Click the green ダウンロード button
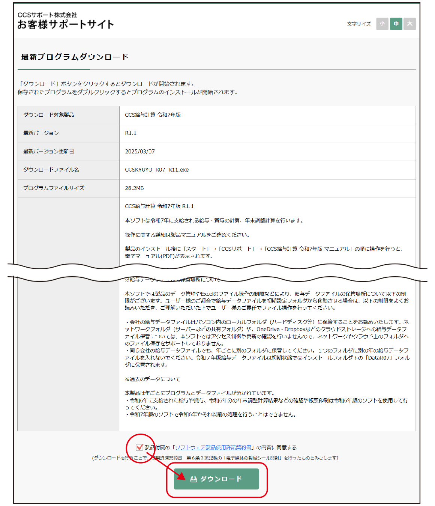This screenshot has height=506, width=435. (x=216, y=479)
